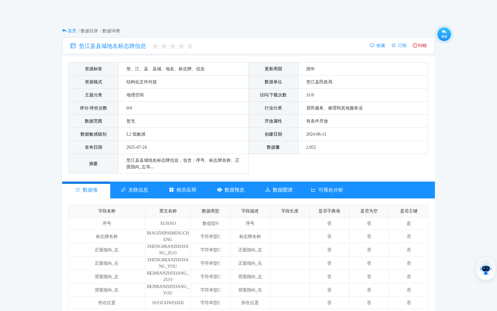Click 数据详情 breadcrumb text
The height and width of the screenshot is (311, 497).
(111, 31)
